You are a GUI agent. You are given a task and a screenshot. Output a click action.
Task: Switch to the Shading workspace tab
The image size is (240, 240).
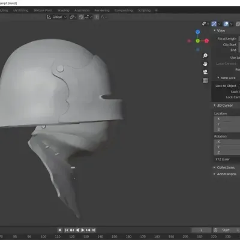(63, 10)
